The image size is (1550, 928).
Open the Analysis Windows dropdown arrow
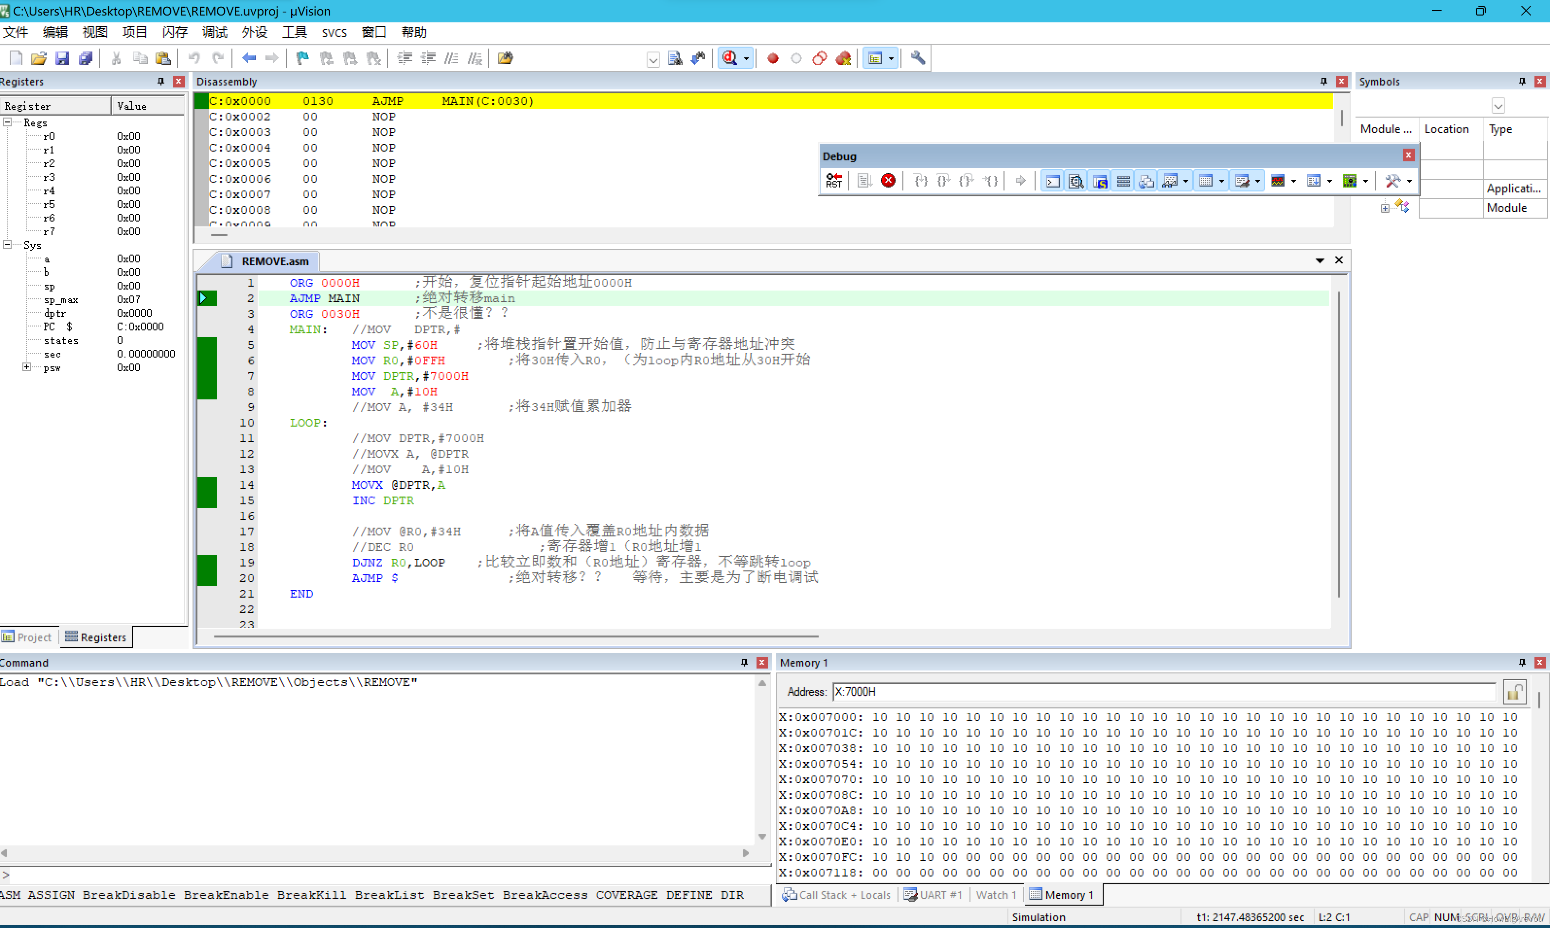coord(1293,181)
